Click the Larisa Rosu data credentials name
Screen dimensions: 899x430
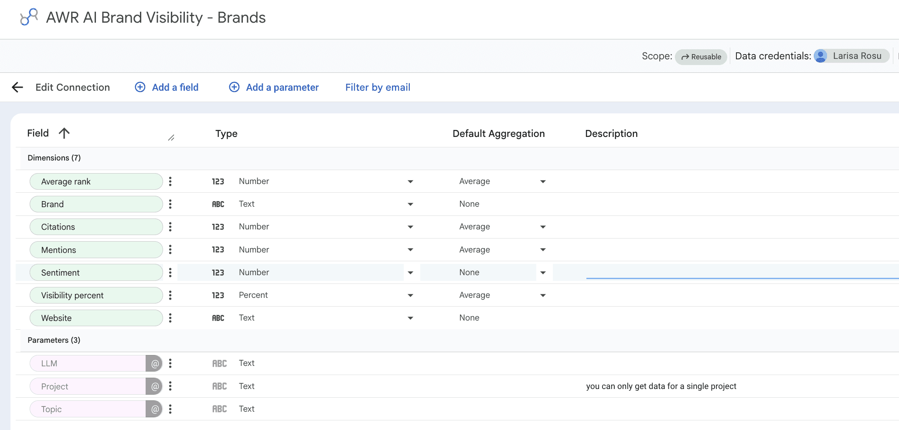(x=857, y=56)
